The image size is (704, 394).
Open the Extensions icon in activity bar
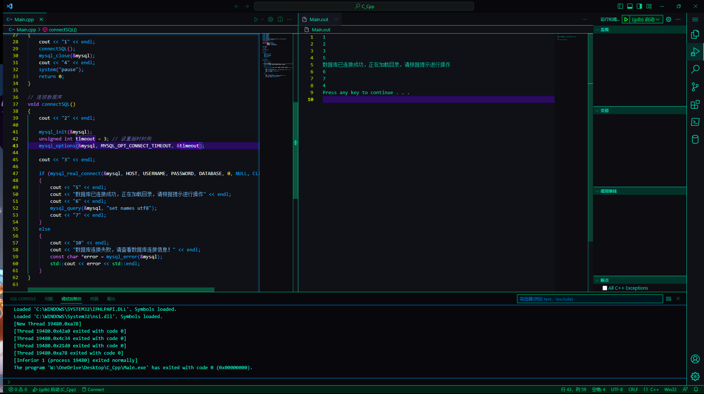(695, 104)
